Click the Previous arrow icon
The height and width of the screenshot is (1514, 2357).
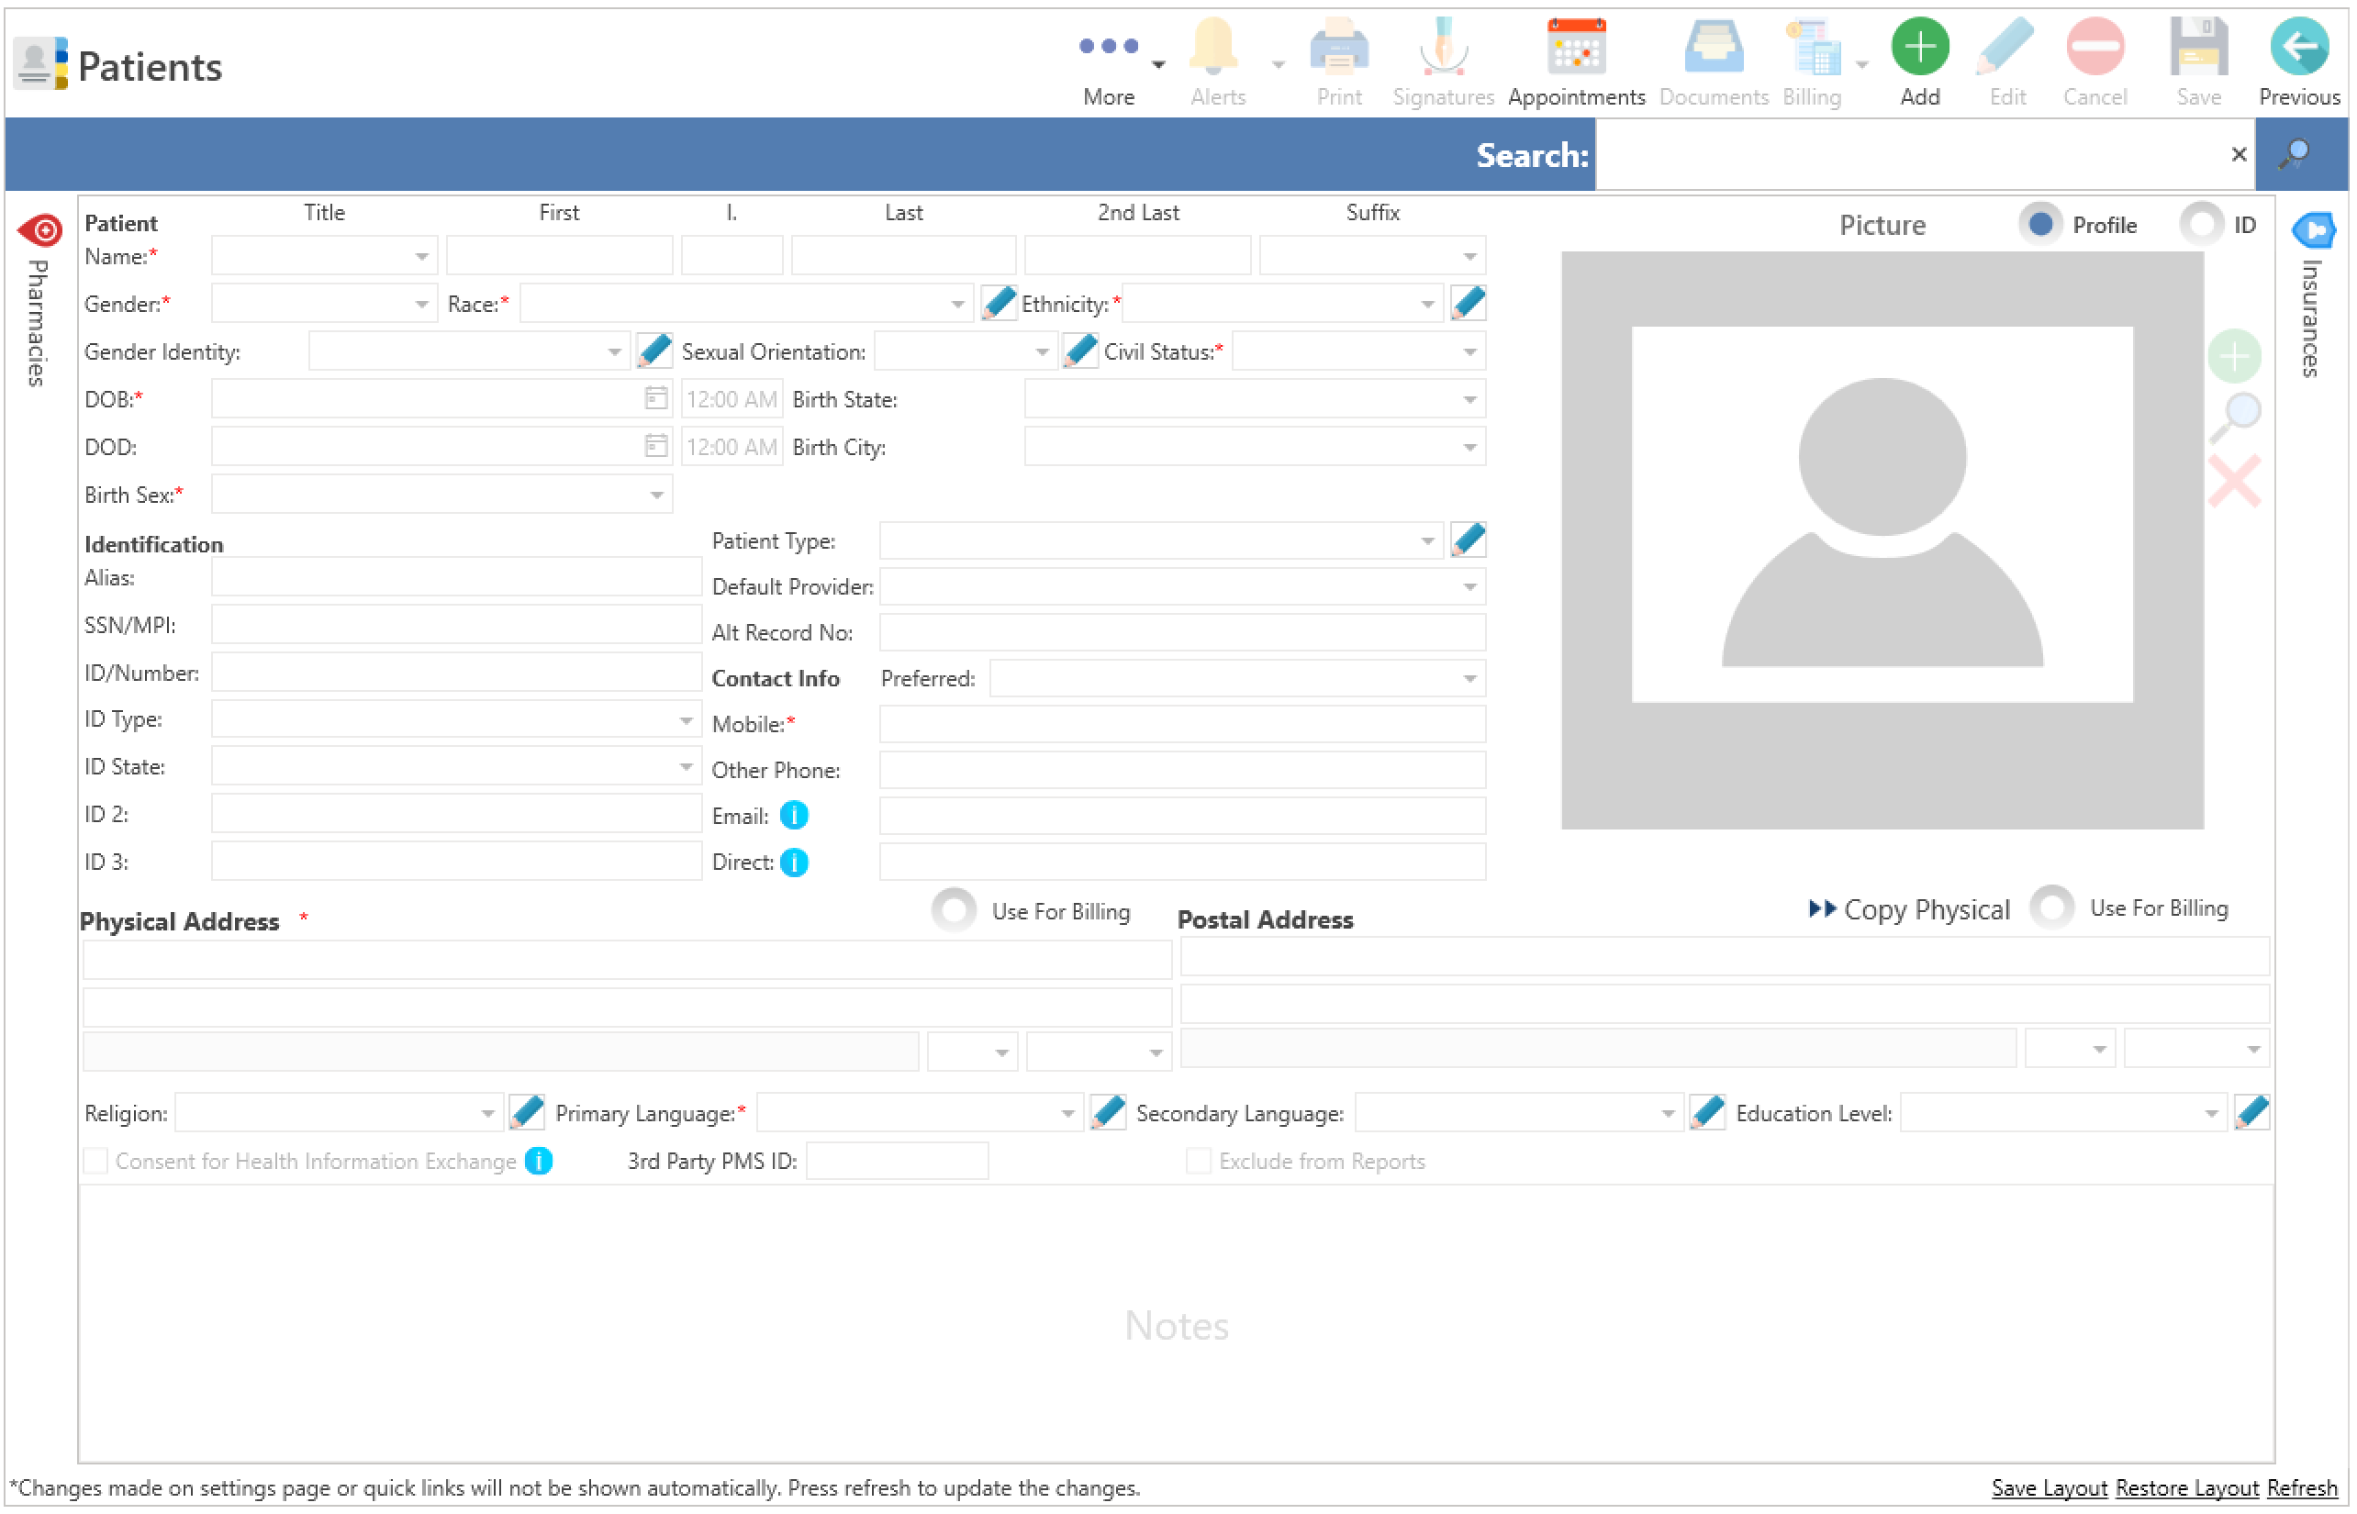tap(2299, 47)
